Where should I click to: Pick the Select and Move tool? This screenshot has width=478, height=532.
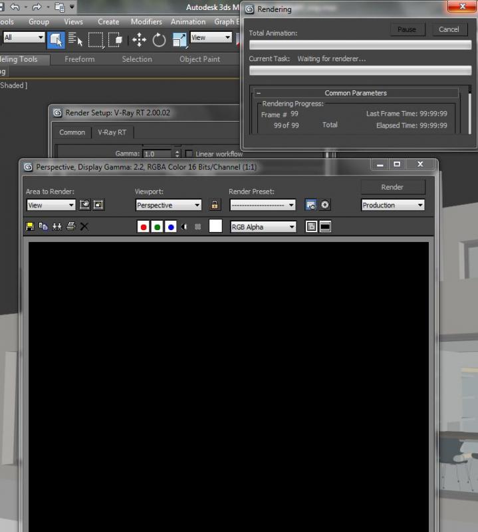(139, 40)
